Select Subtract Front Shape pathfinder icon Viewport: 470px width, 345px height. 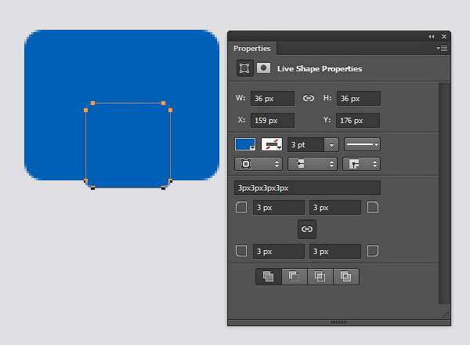pyautogui.click(x=295, y=276)
